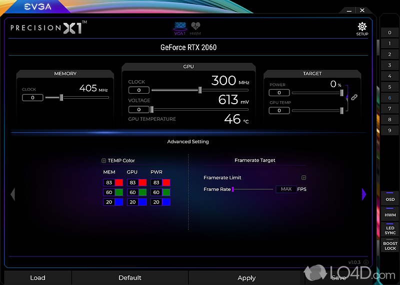Toggle the OSD button
The width and height of the screenshot is (400, 285).
[390, 198]
